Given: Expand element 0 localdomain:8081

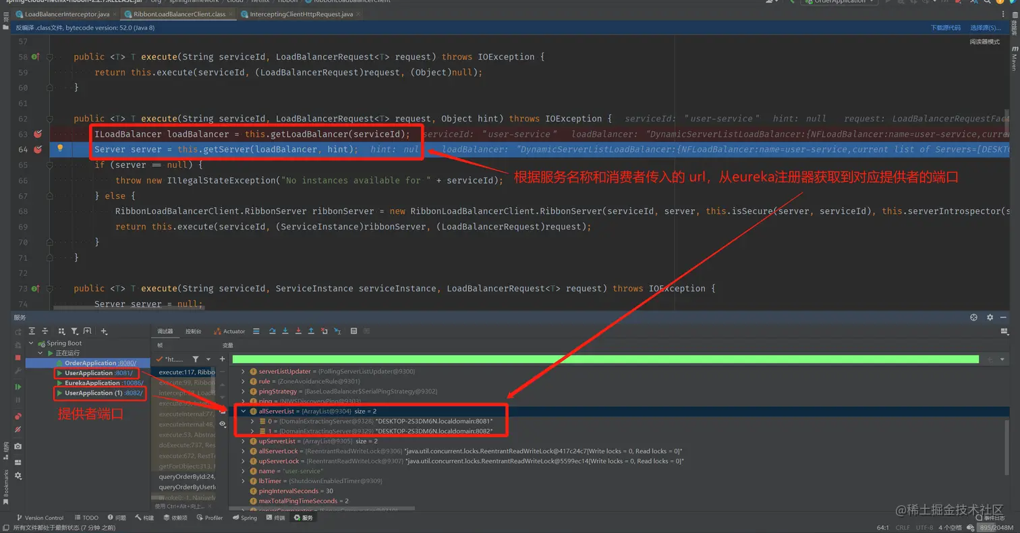Looking at the screenshot, I should coord(253,421).
